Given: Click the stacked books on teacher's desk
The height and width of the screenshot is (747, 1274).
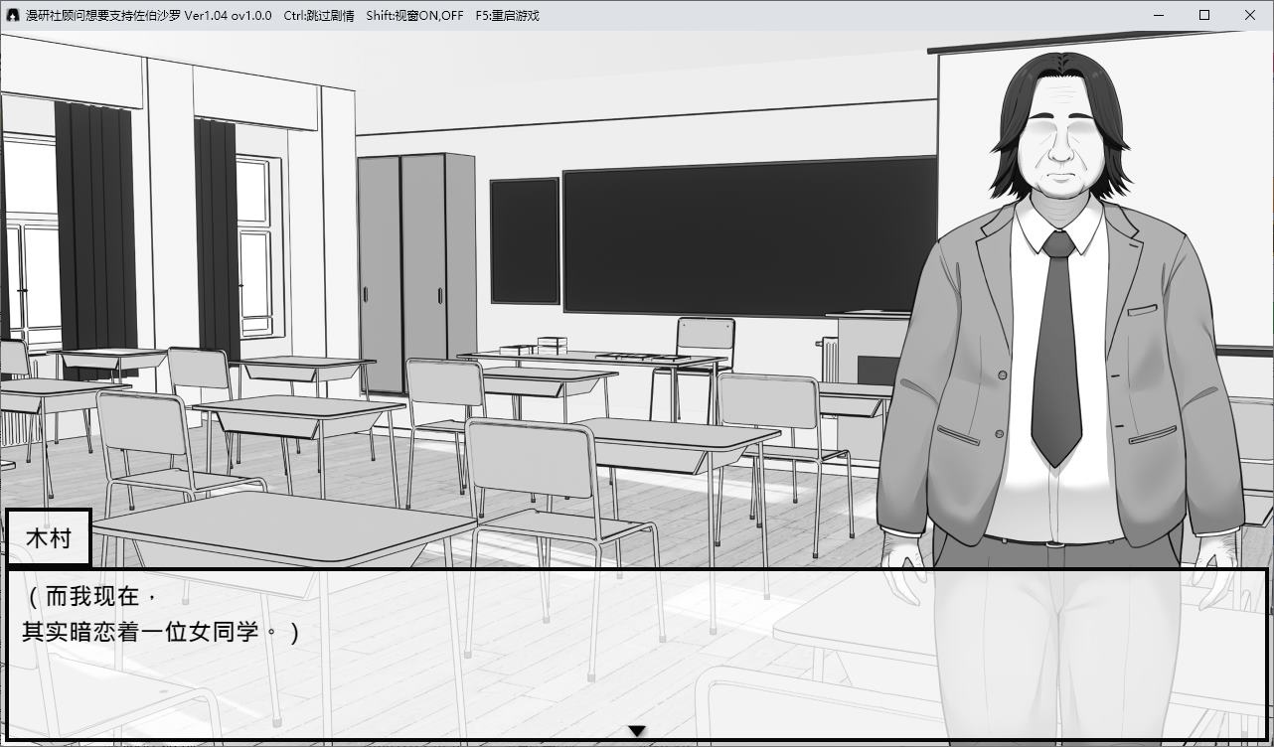Looking at the screenshot, I should (x=551, y=346).
